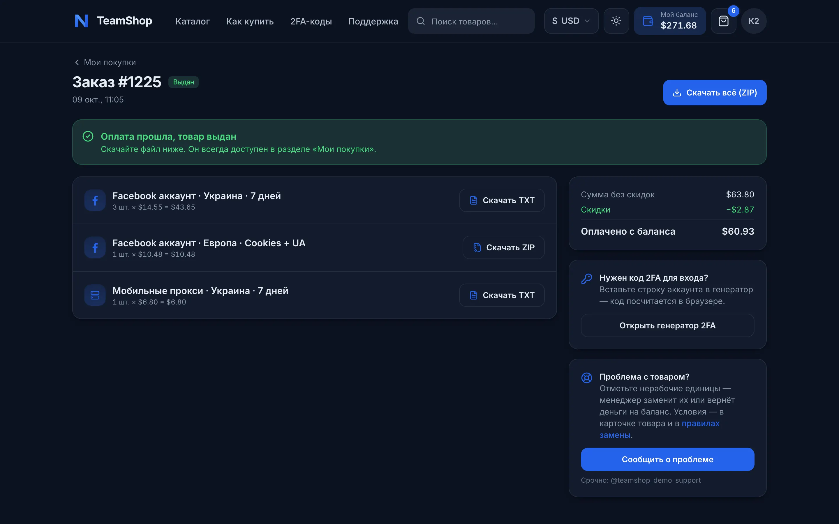Toggle the light/dark theme sun icon

click(616, 21)
